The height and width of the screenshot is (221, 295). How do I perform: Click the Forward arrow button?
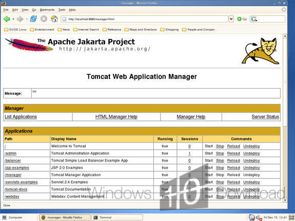click(x=20, y=19)
